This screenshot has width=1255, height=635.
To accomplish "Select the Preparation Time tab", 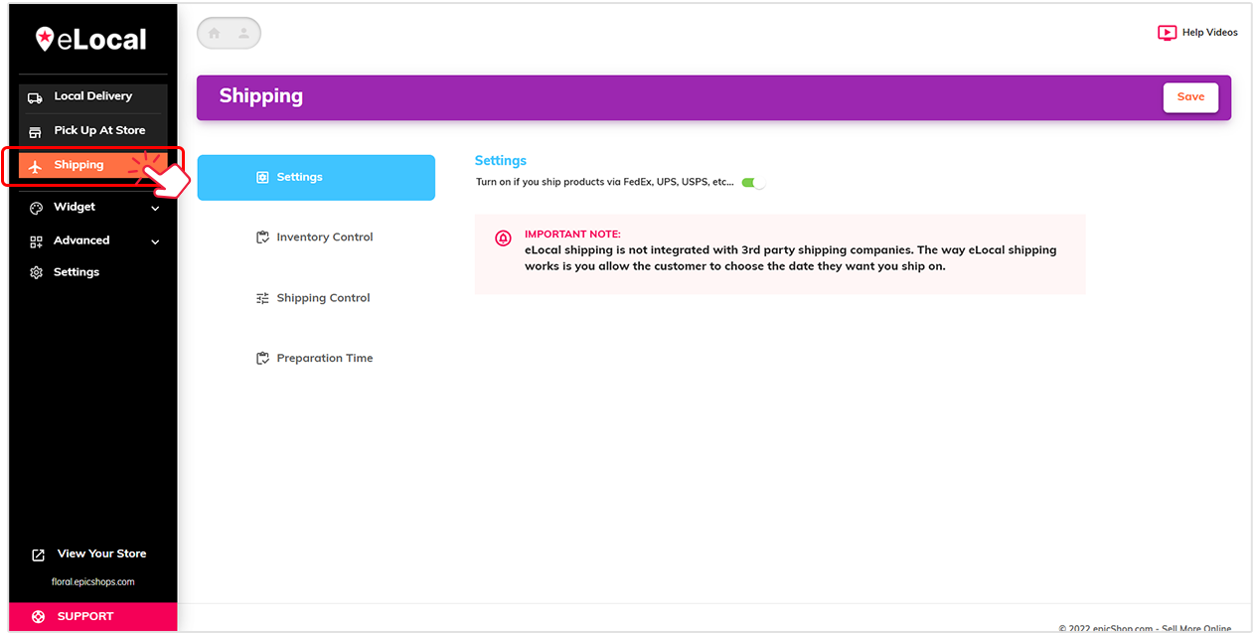I will pos(316,358).
